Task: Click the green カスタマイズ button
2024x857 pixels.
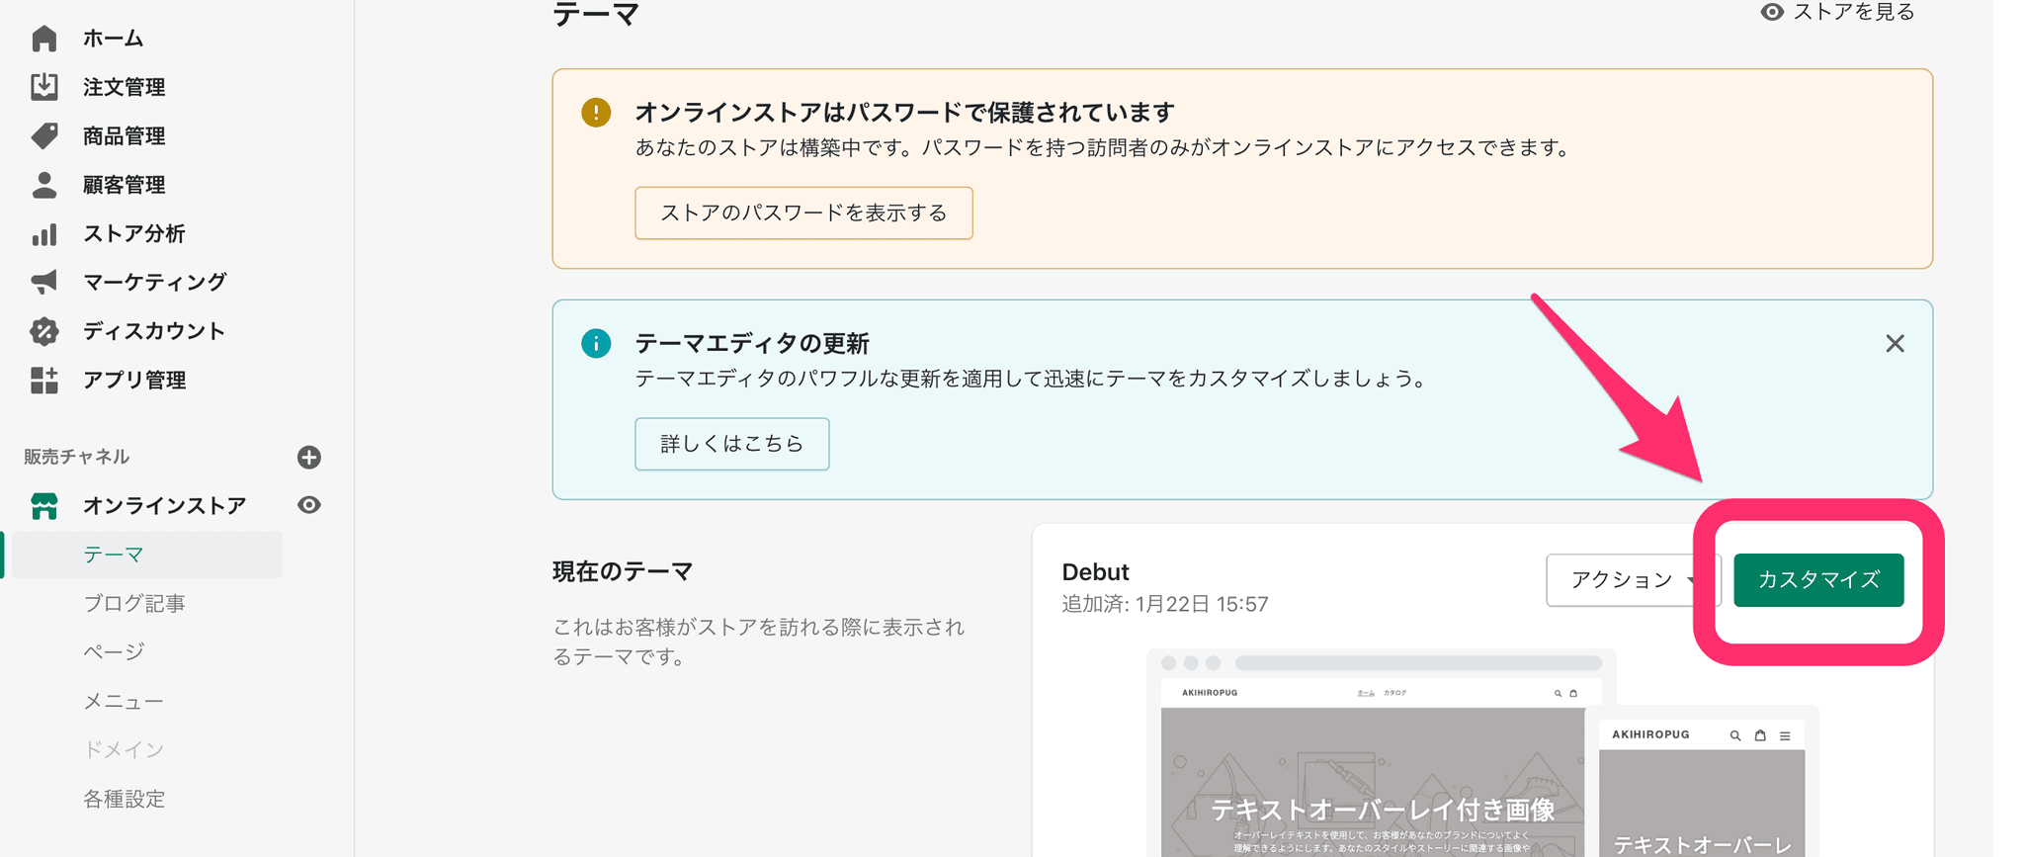Action: tap(1817, 580)
